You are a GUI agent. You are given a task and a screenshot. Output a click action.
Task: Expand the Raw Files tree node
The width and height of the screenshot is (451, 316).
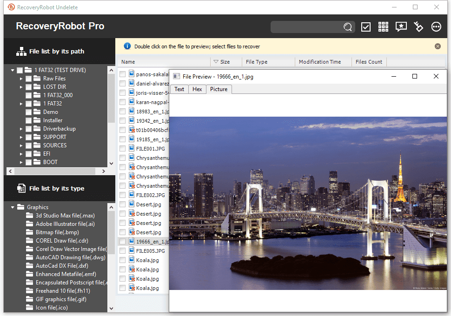21,79
